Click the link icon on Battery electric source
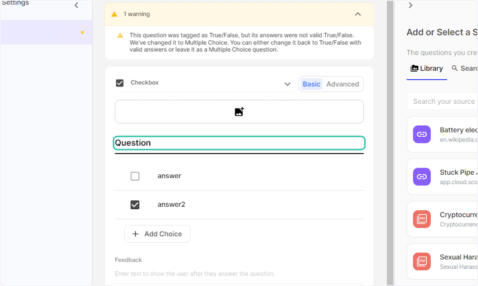This screenshot has height=286, width=478. pyautogui.click(x=422, y=134)
